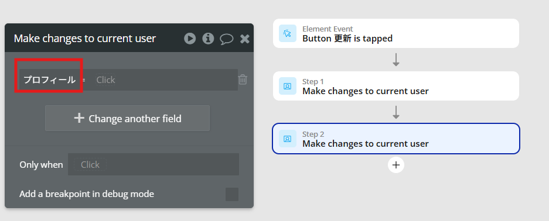Click the comment speech bubble icon
This screenshot has width=549, height=221.
[227, 39]
